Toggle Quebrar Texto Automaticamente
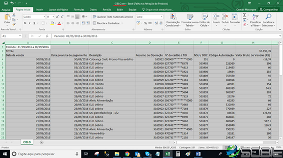The height and width of the screenshot is (158, 283). coord(113,17)
